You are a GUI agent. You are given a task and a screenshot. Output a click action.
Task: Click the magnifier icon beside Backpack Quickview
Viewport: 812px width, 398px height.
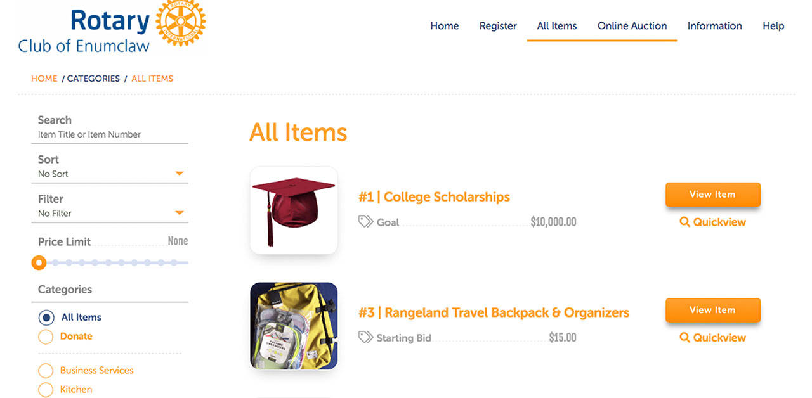tap(684, 338)
